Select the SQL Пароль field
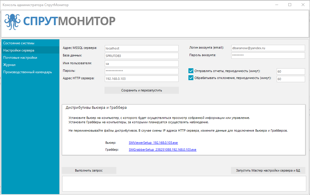Screen dimensions: 310x195 (142, 71)
